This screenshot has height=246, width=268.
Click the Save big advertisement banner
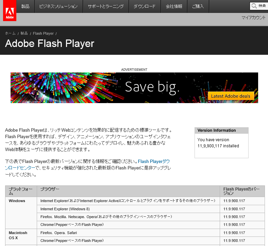point(134,88)
